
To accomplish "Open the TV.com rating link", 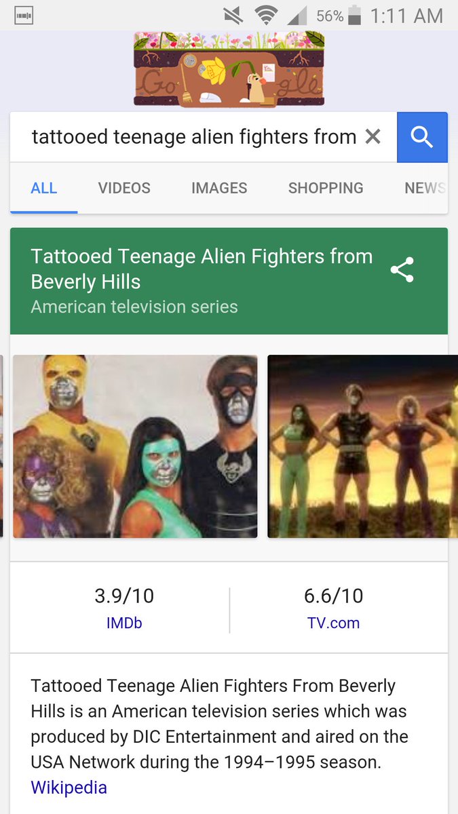I will (333, 623).
